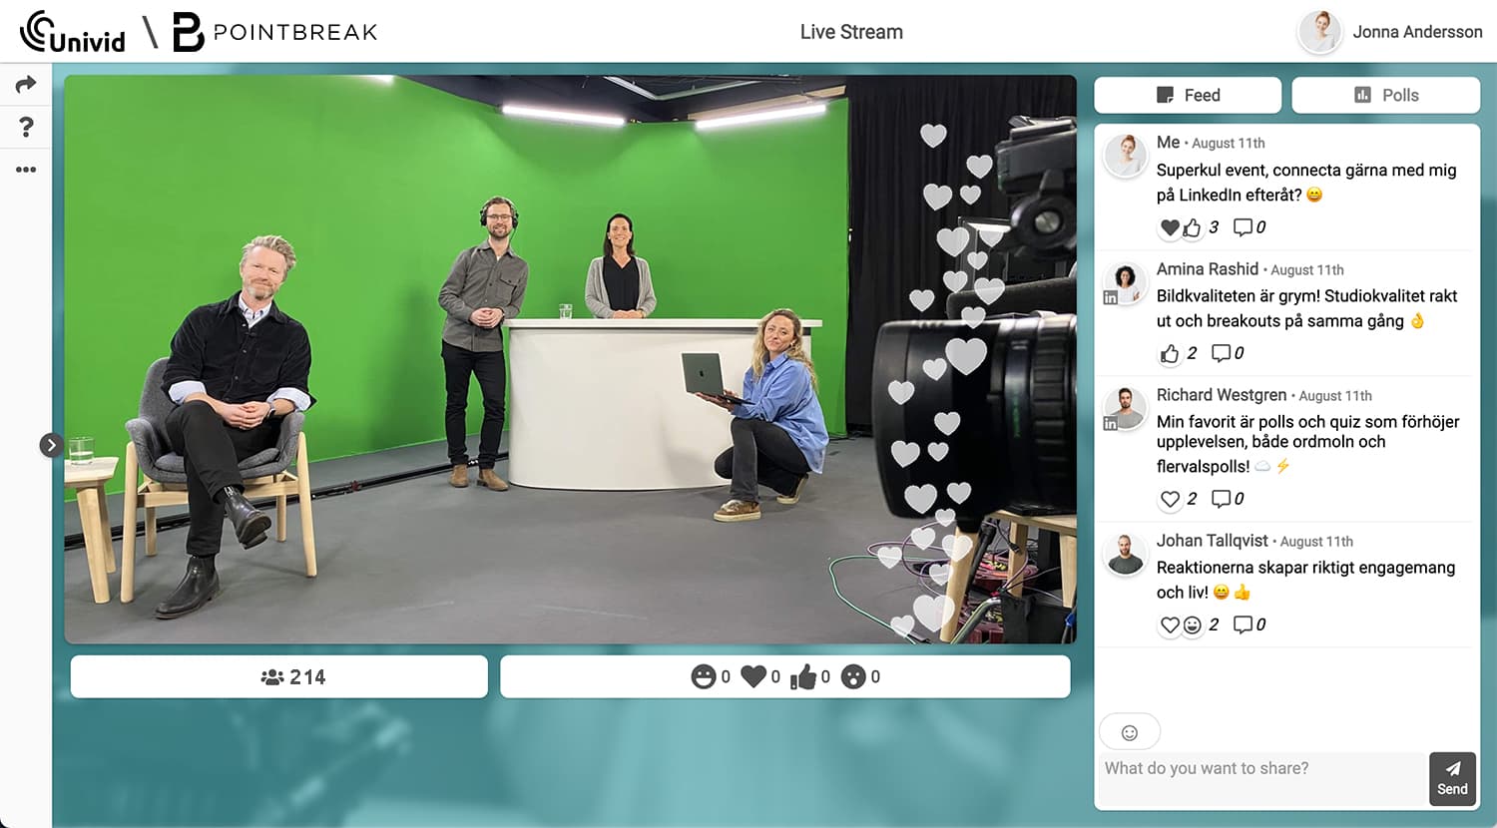Expand the hidden left panel via the chevron

point(51,445)
